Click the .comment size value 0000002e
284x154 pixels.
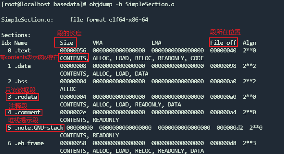tap(73, 112)
